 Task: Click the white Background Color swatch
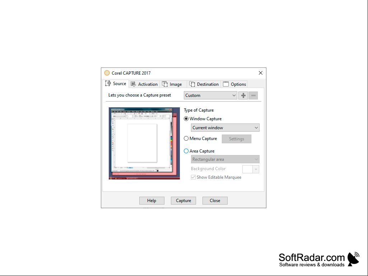(247, 169)
